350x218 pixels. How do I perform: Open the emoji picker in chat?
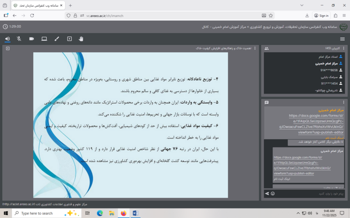(x=273, y=193)
